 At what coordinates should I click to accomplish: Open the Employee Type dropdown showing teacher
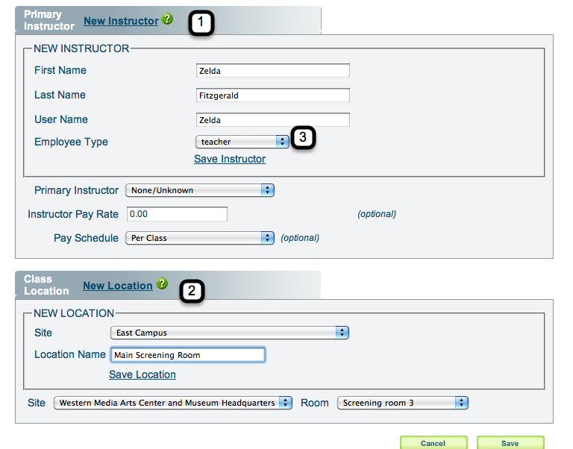242,142
